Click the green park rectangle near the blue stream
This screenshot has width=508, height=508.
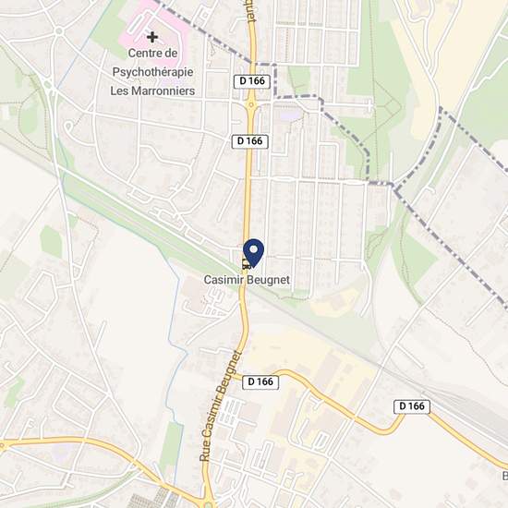tap(172, 444)
